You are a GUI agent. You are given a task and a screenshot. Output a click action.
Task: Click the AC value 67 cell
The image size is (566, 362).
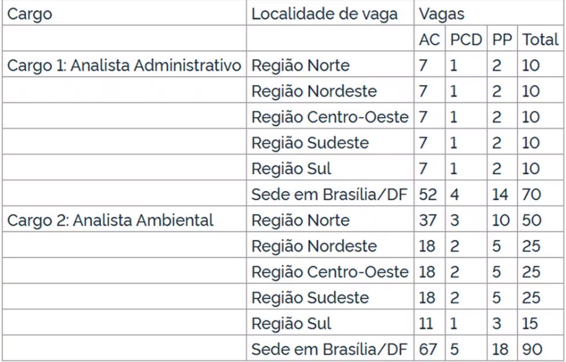(427, 350)
